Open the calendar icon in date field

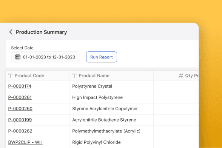[18, 57]
